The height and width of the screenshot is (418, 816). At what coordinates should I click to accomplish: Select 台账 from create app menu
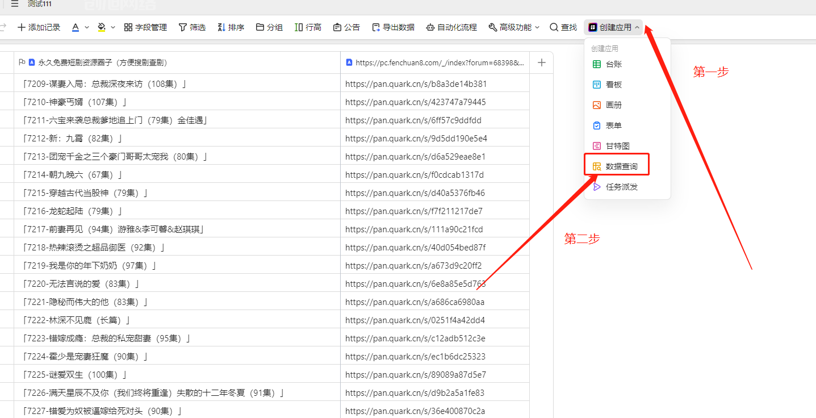(x=627, y=64)
